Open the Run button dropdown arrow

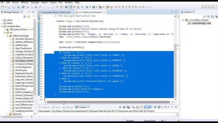click(97, 7)
